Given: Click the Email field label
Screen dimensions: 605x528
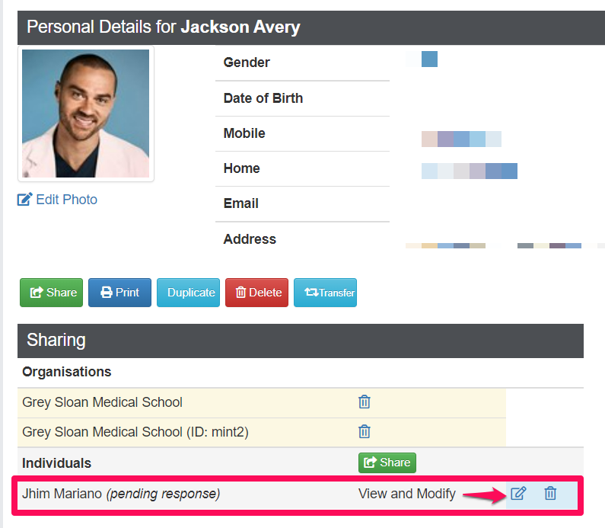Looking at the screenshot, I should click(240, 203).
